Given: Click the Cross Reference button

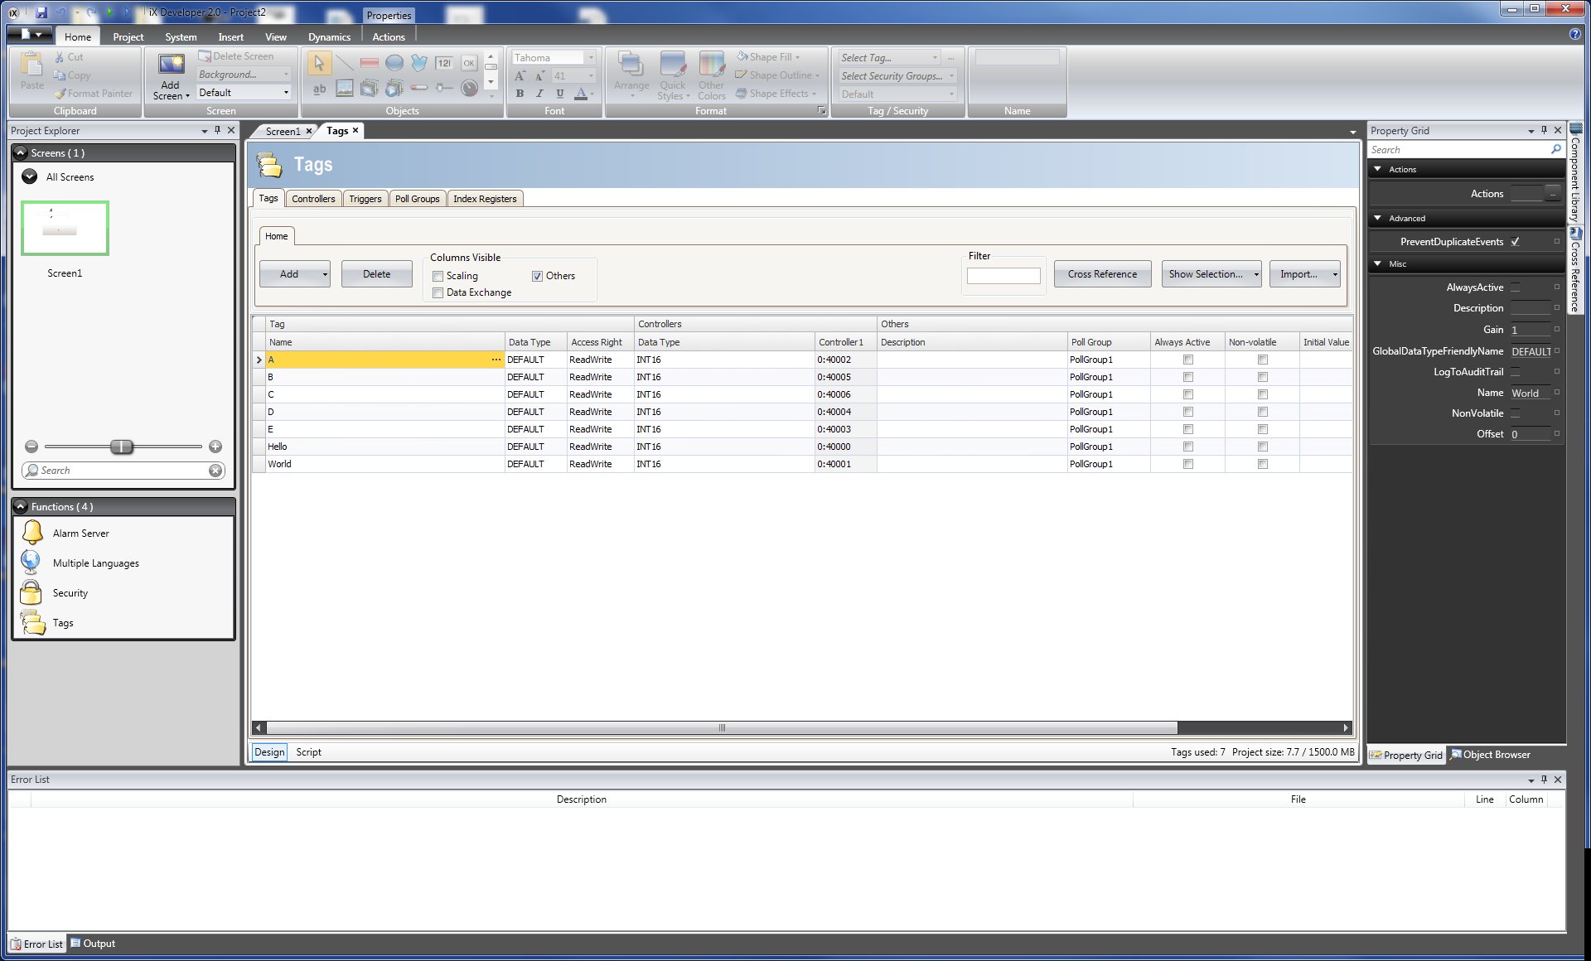Looking at the screenshot, I should (1102, 274).
